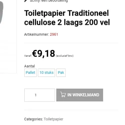The image size is (125, 125).
Task: Click the exclusief btw note
Action: coord(65,56)
